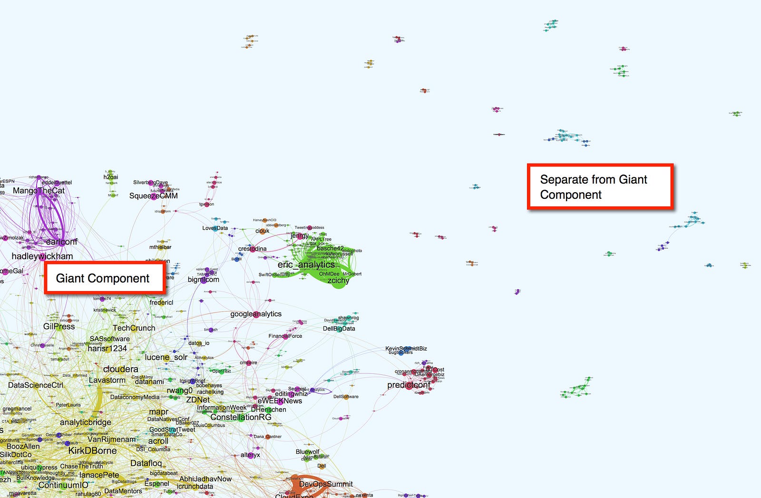Select the eddelbuettel node label
Viewport: 761px width, 498px height.
click(x=57, y=183)
